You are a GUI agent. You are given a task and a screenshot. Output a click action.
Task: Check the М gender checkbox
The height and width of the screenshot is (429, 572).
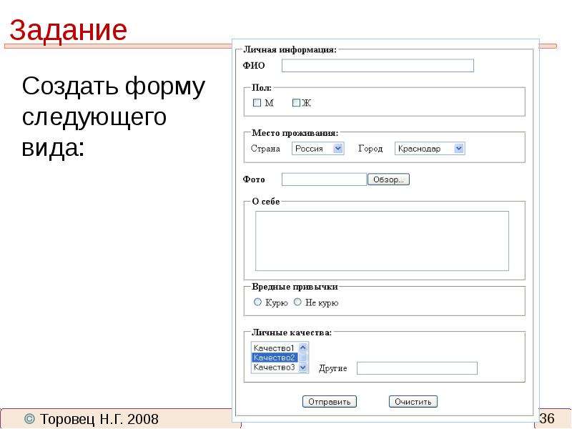pyautogui.click(x=257, y=103)
